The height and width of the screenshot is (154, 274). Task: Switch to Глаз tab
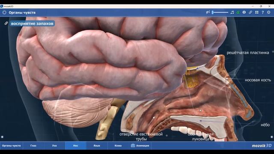(x=33, y=145)
